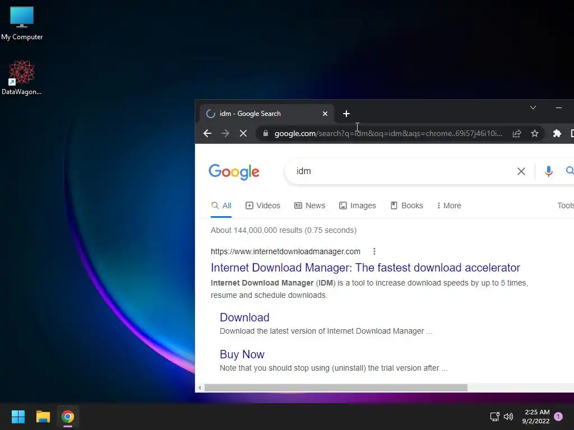This screenshot has height=430, width=574.
Task: Open the Windows Start menu
Action: (x=18, y=417)
